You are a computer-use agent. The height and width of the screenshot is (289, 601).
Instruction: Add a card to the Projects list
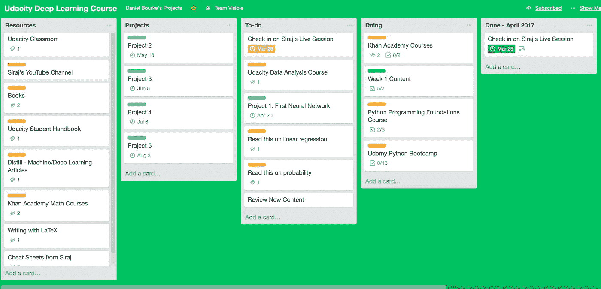click(x=143, y=174)
